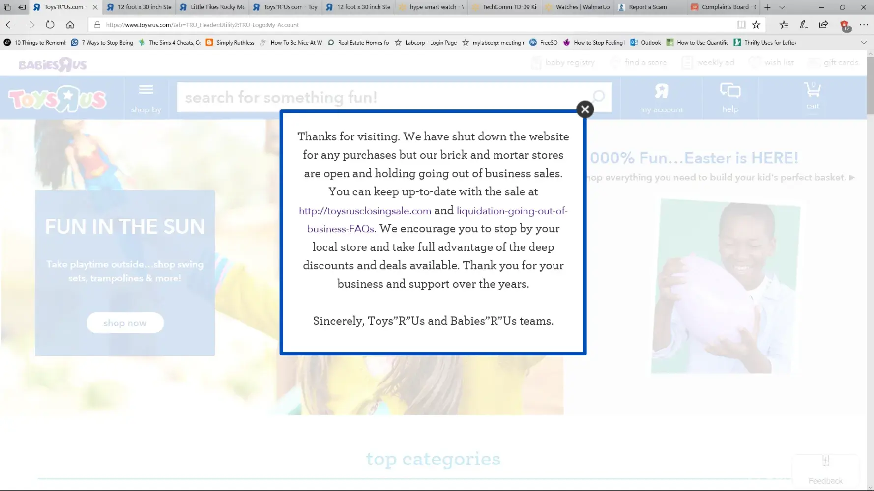Open the red extension icon with badge
The width and height of the screenshot is (874, 491).
click(x=845, y=26)
